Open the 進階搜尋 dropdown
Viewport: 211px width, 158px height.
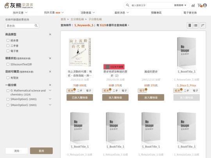point(180,5)
